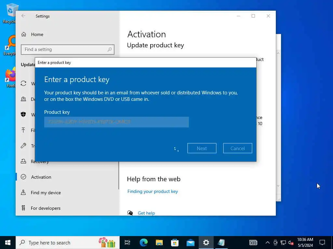Click the Get help chat icon

pos(130,213)
